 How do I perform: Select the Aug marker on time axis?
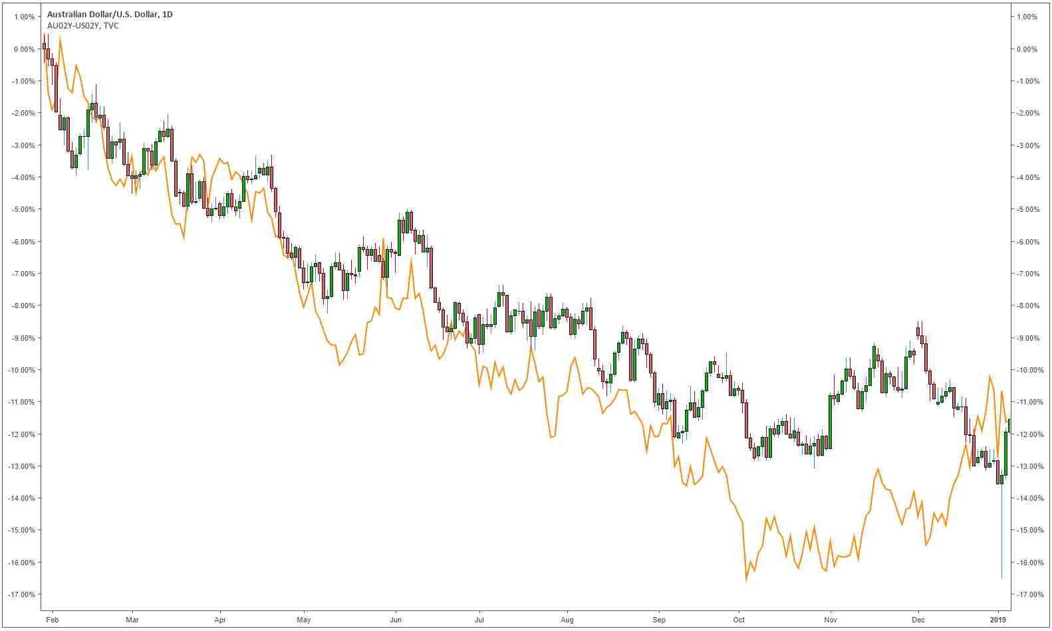click(x=567, y=620)
